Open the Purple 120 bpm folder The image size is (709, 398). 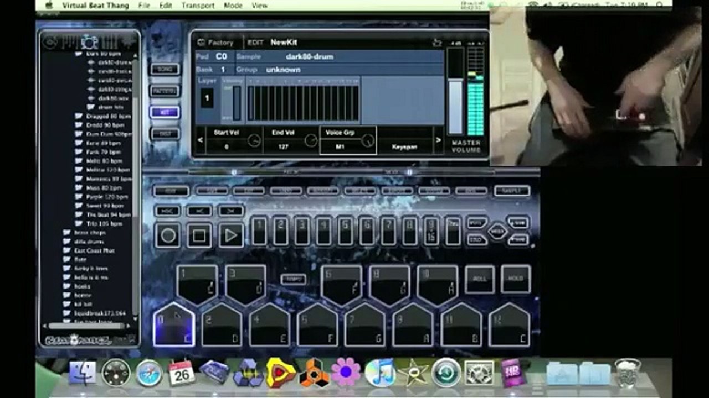102,197
